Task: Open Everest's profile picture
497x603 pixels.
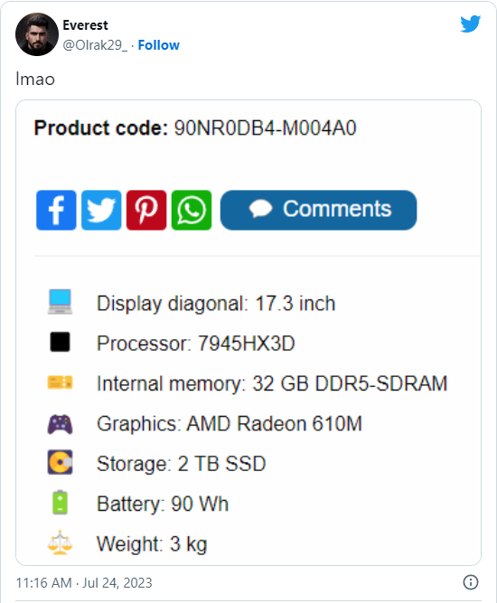Action: tap(37, 34)
